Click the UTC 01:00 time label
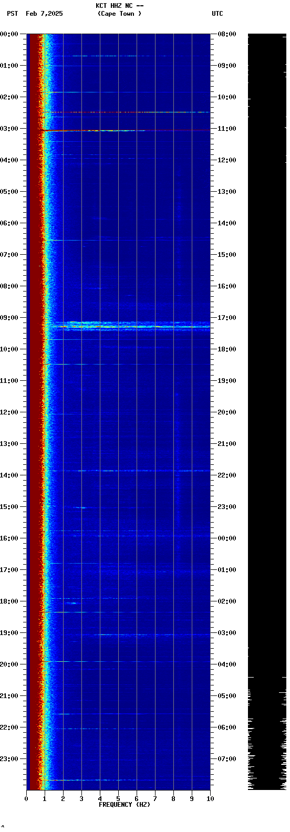The width and height of the screenshot is (290, 832). point(227,570)
